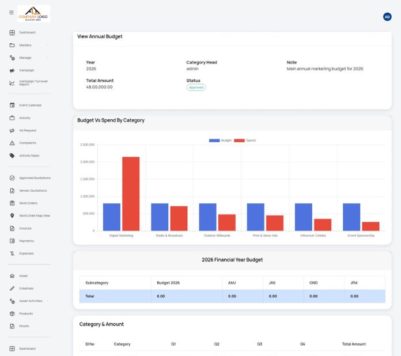The width and height of the screenshot is (401, 356).
Task: Click the Approved status badge
Action: (196, 88)
